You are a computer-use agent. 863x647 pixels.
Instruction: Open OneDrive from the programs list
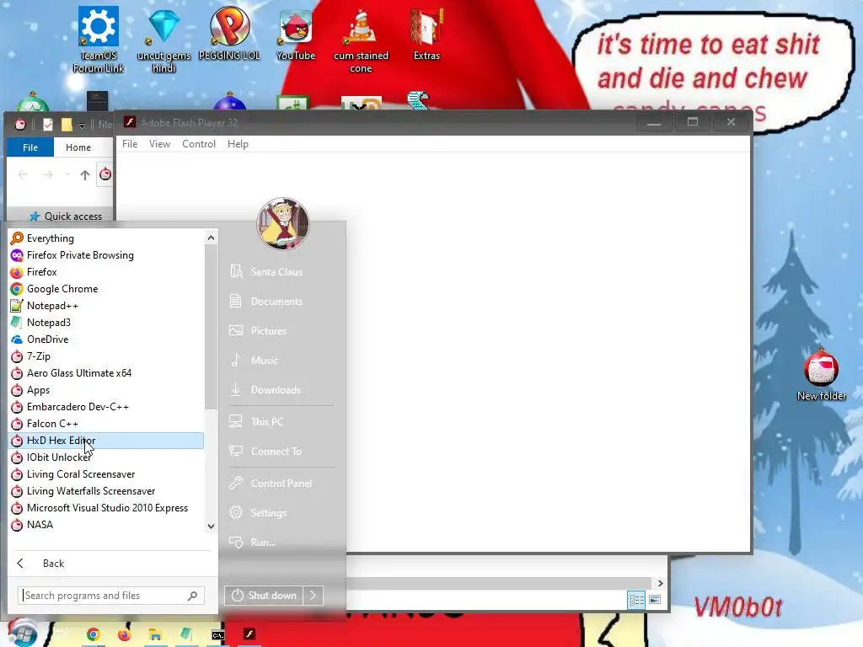tap(105, 340)
